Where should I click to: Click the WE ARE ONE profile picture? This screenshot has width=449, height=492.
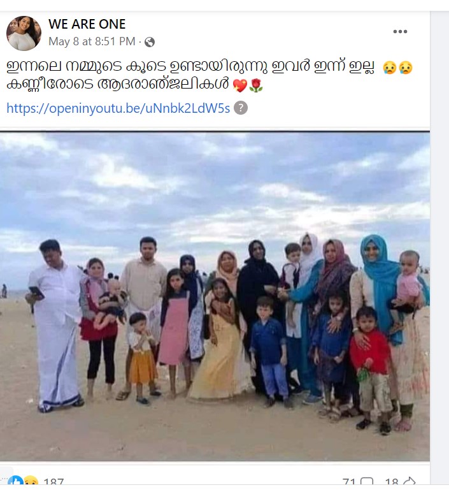[24, 33]
